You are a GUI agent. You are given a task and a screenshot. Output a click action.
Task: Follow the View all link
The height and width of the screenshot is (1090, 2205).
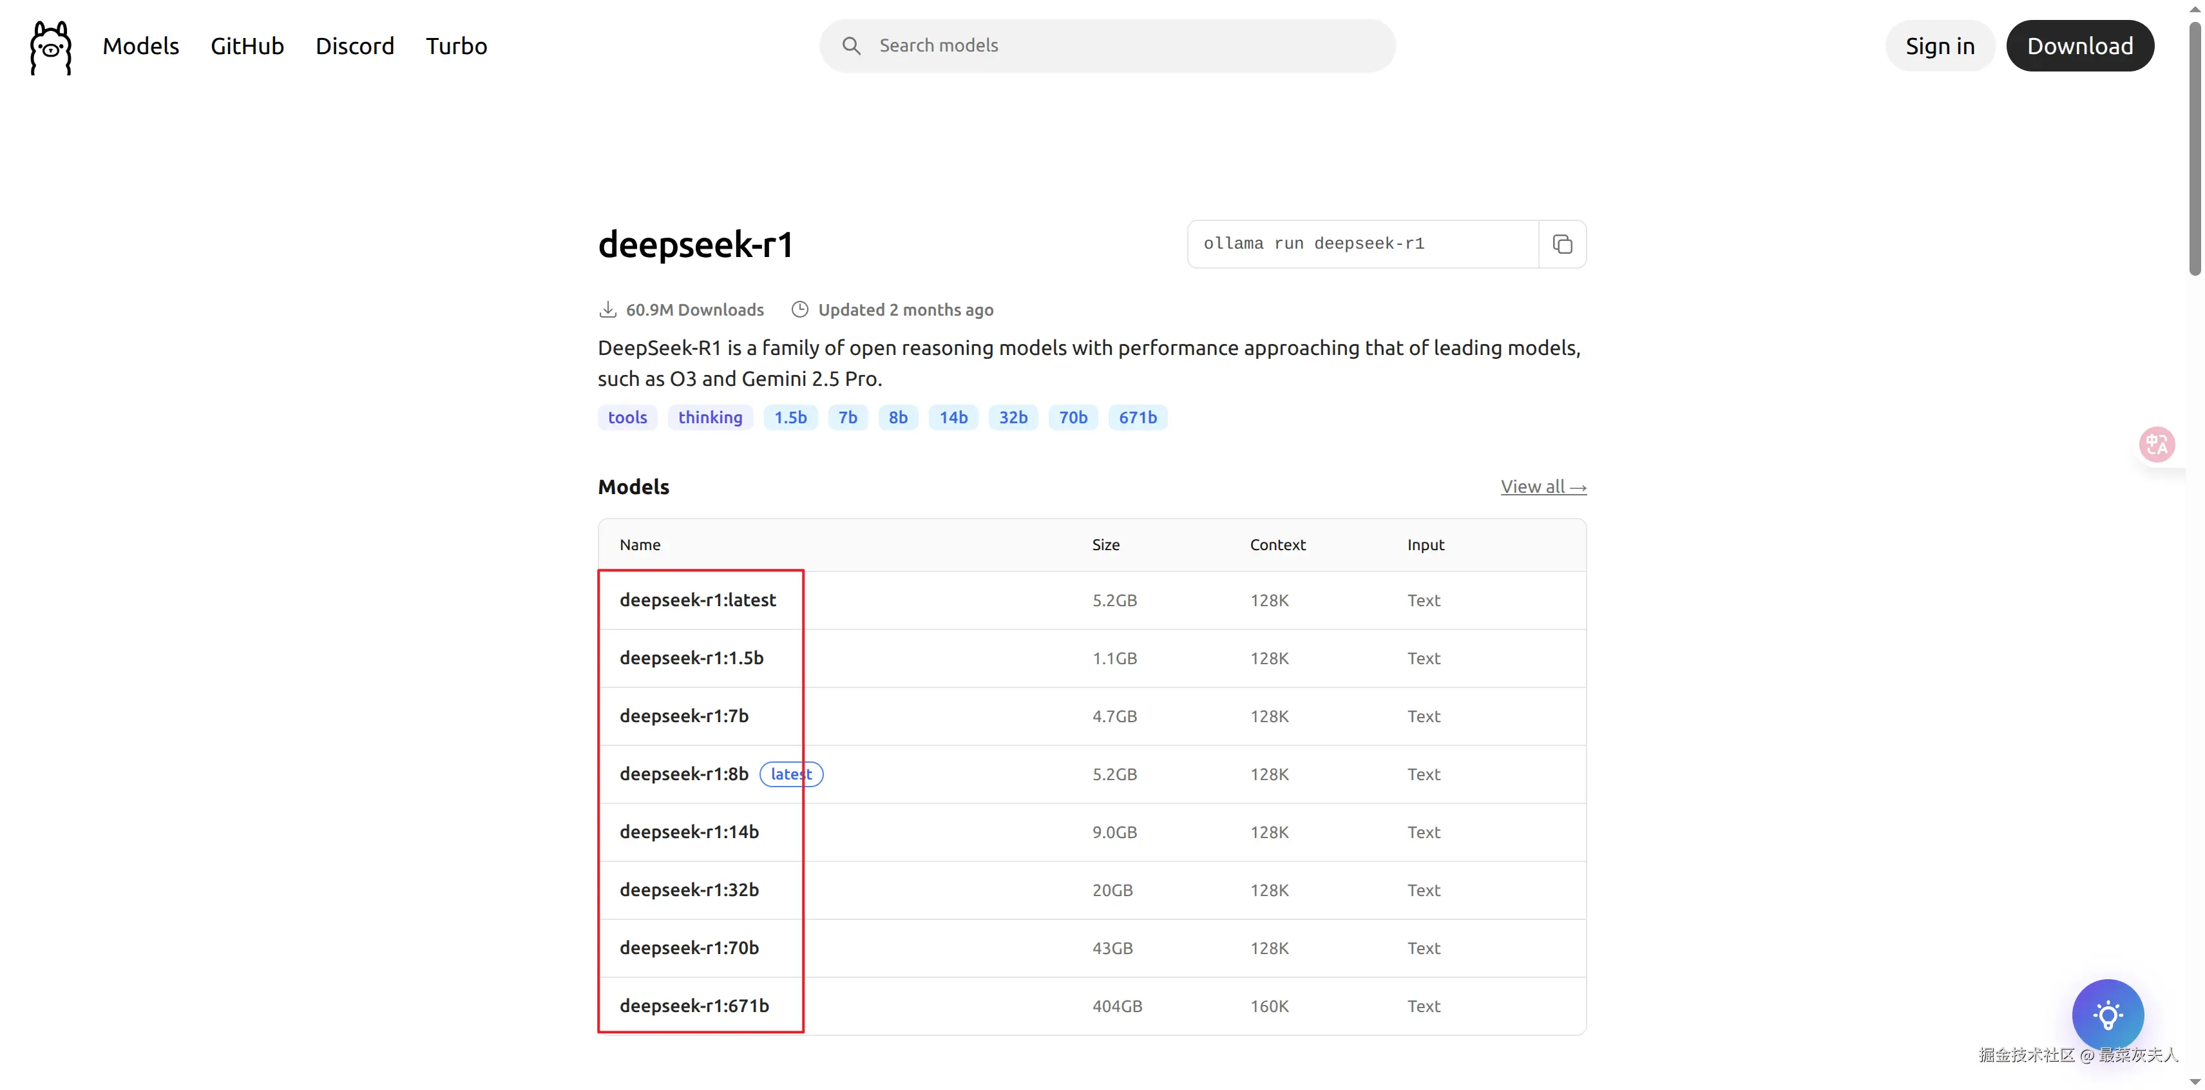1543,486
